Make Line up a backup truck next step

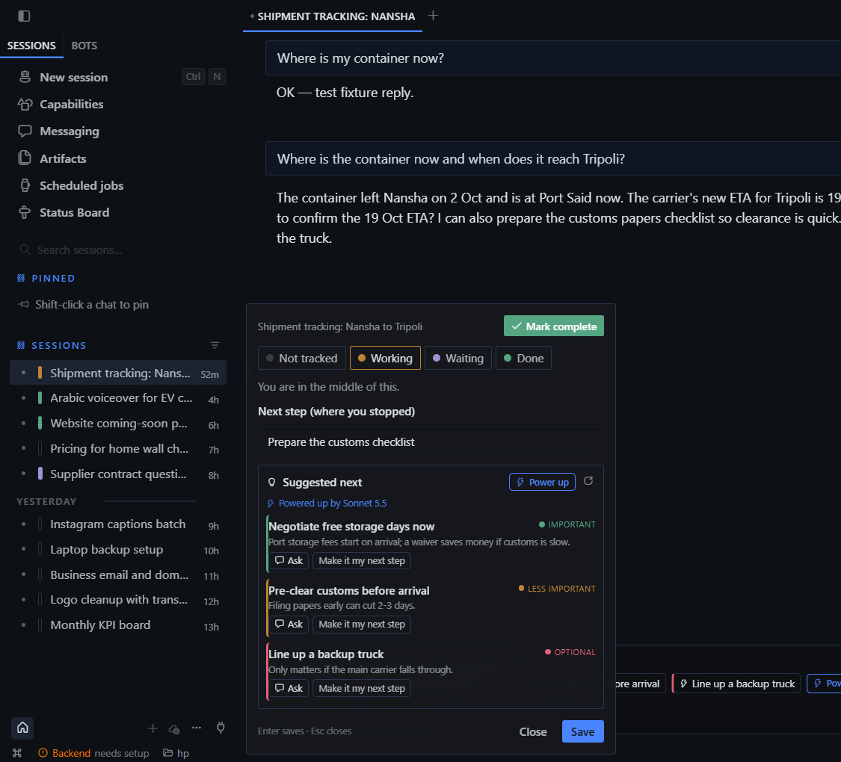(x=362, y=688)
